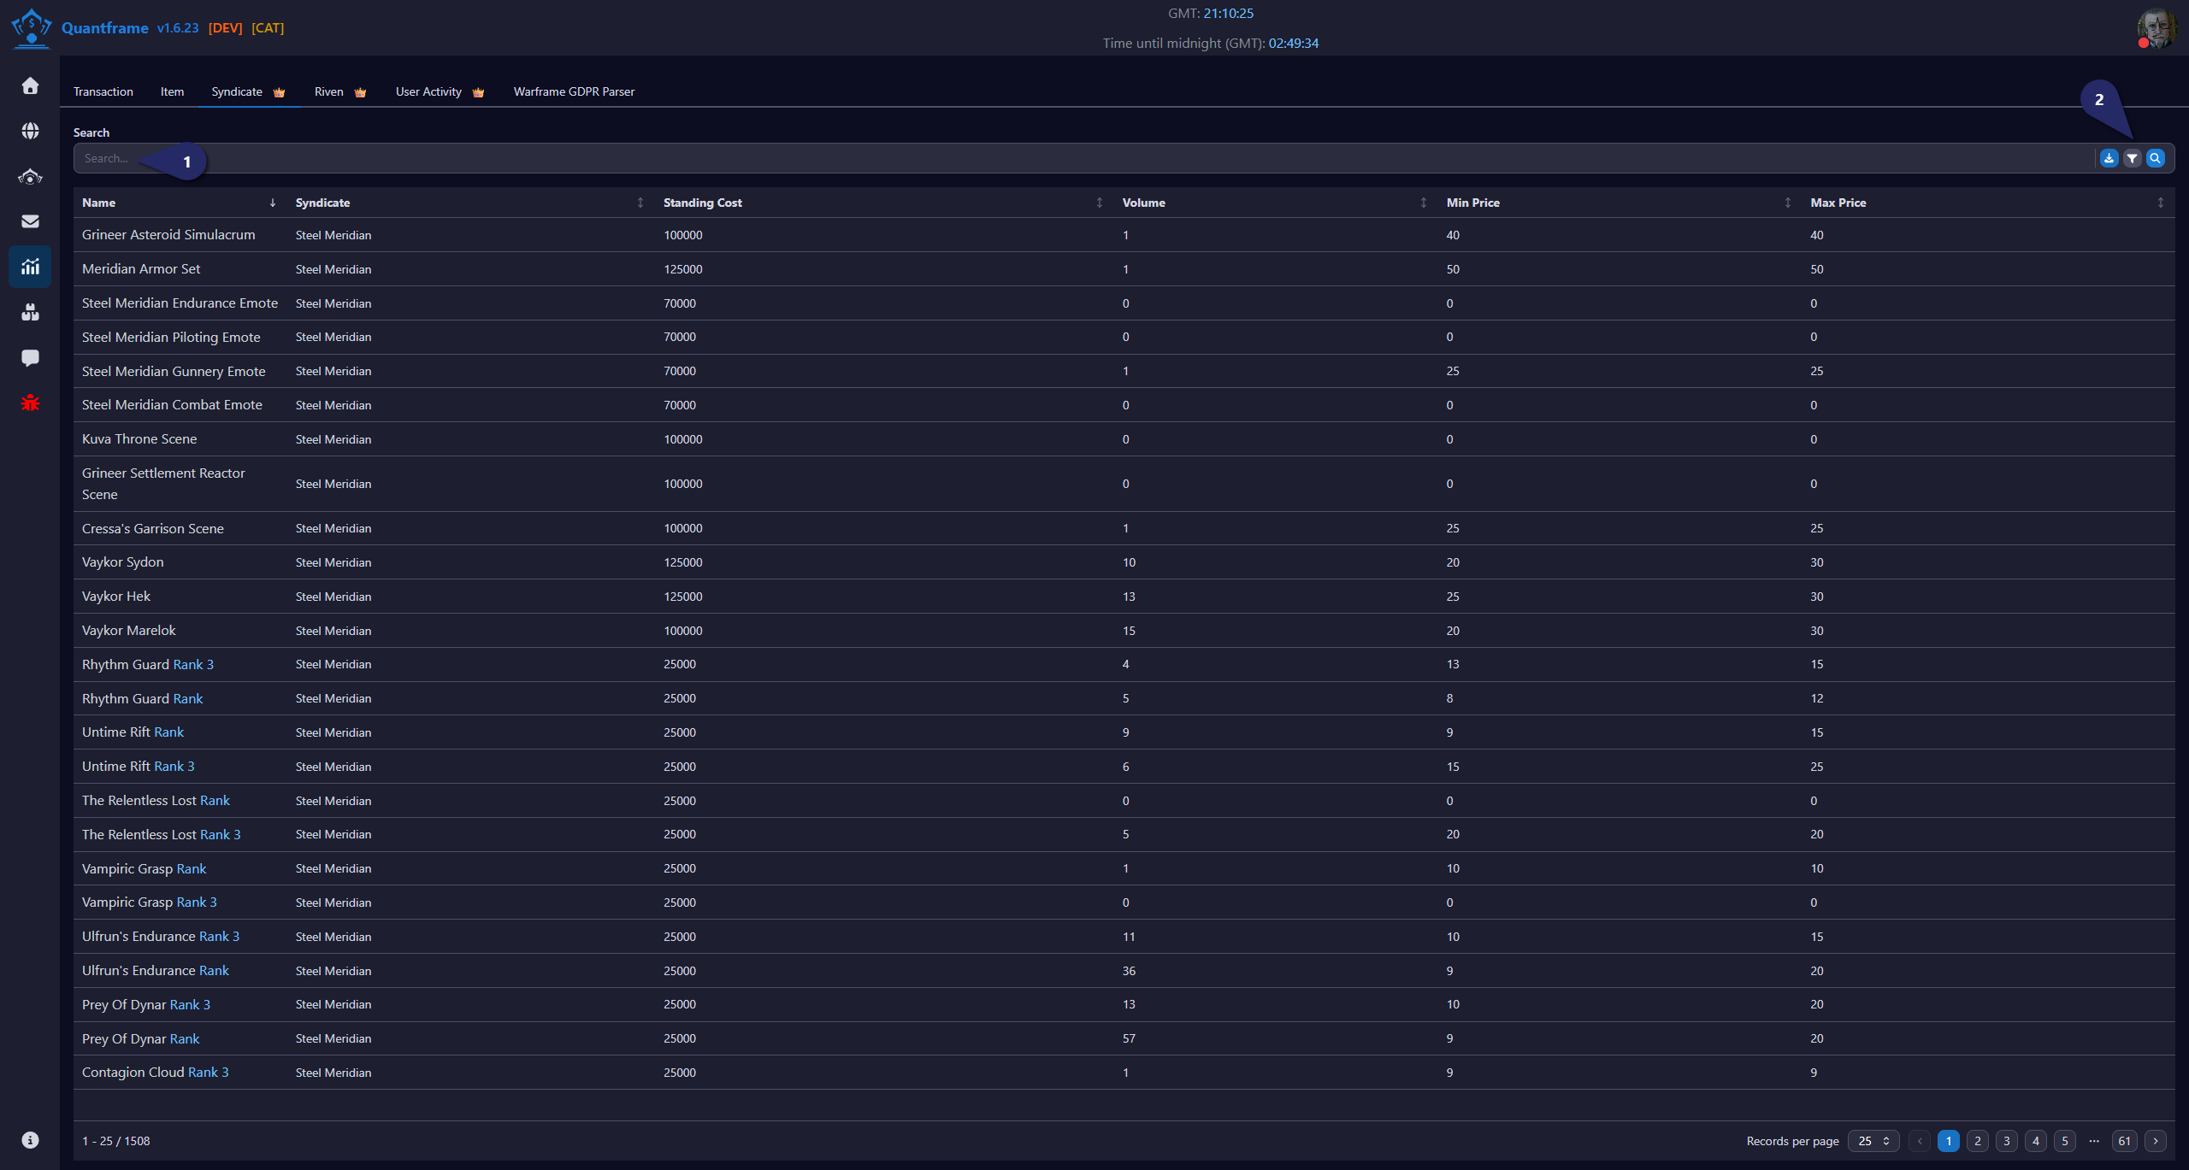Click The Relentless Lost Rank 3 row
The width and height of the screenshot is (2189, 1170).
pos(1124,834)
